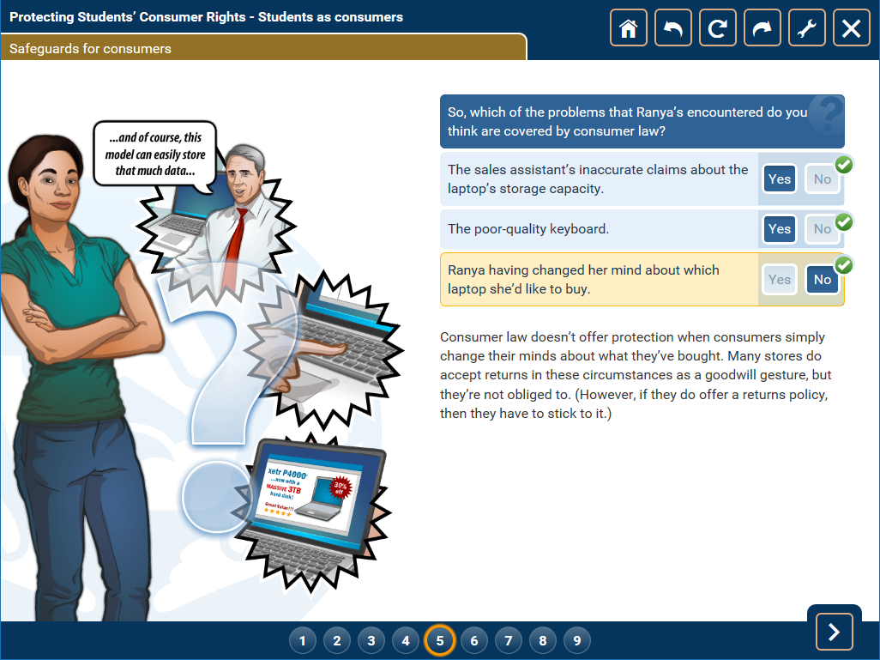This screenshot has width=880, height=660.
Task: Open the wrench settings tool
Action: pyautogui.click(x=806, y=28)
